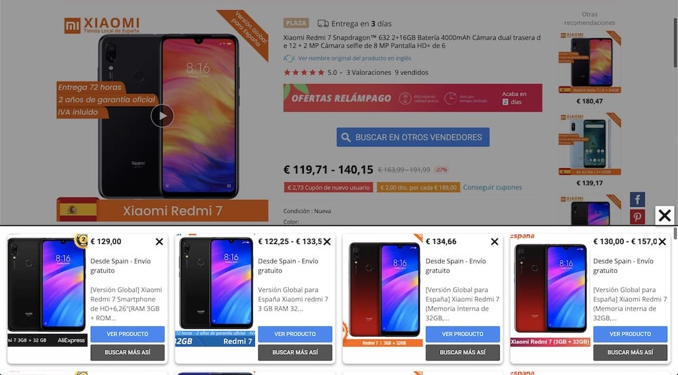Viewport: 678px width, 375px height.
Task: Play the Xiaomi Redmi 7 product video
Action: point(162,116)
